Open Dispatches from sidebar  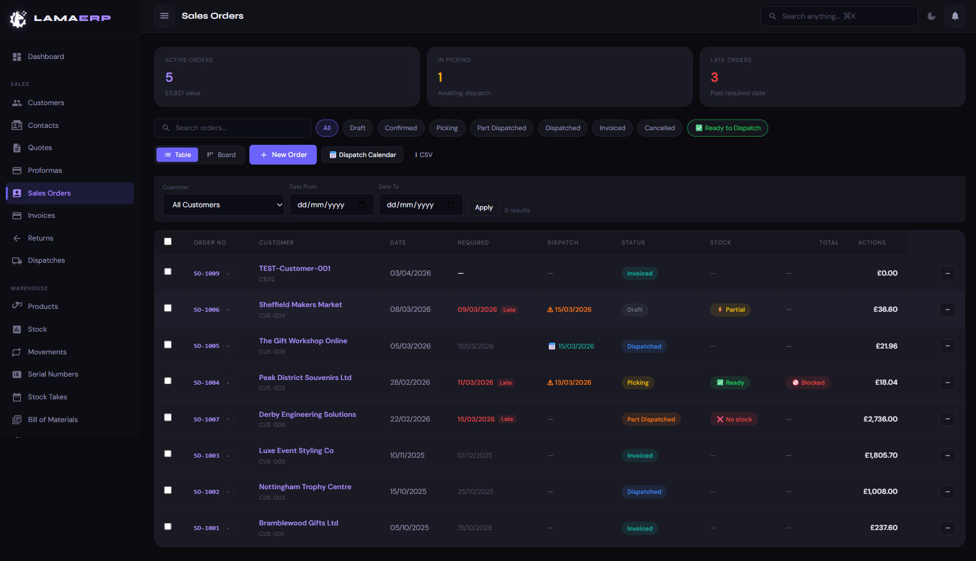click(46, 260)
